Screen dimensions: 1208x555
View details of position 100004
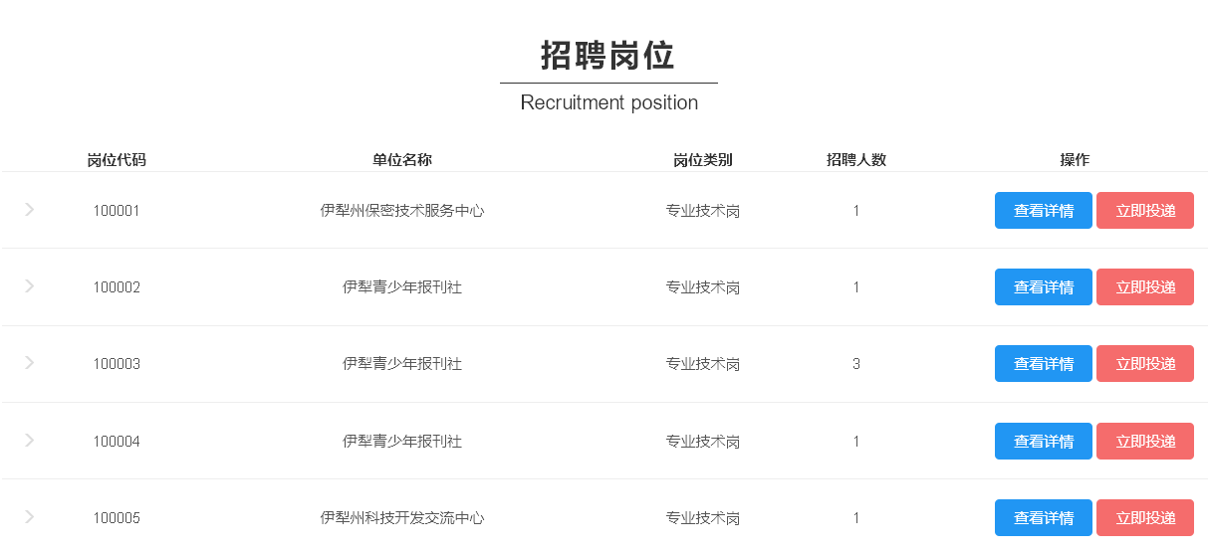[x=1043, y=442]
